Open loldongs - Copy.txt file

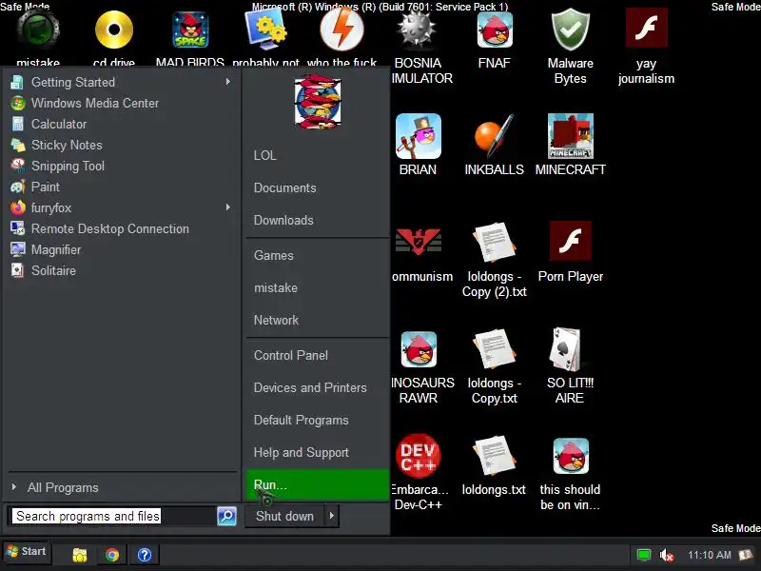(x=494, y=348)
